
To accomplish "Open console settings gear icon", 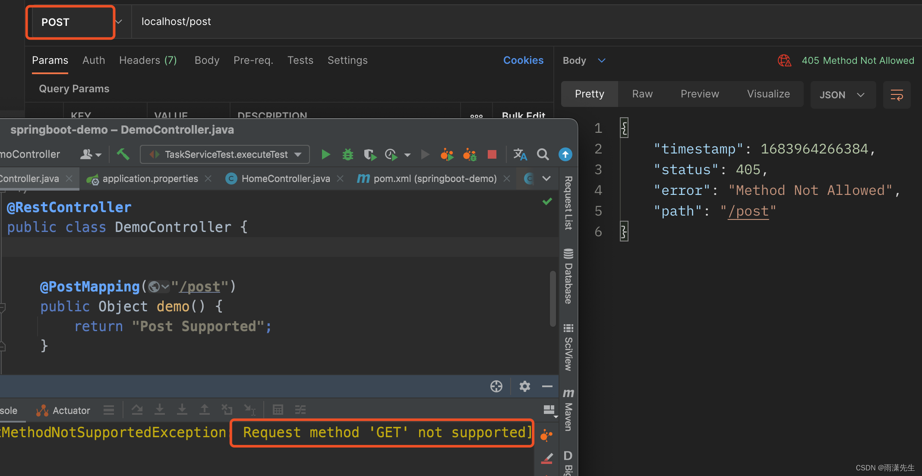I will (x=524, y=386).
